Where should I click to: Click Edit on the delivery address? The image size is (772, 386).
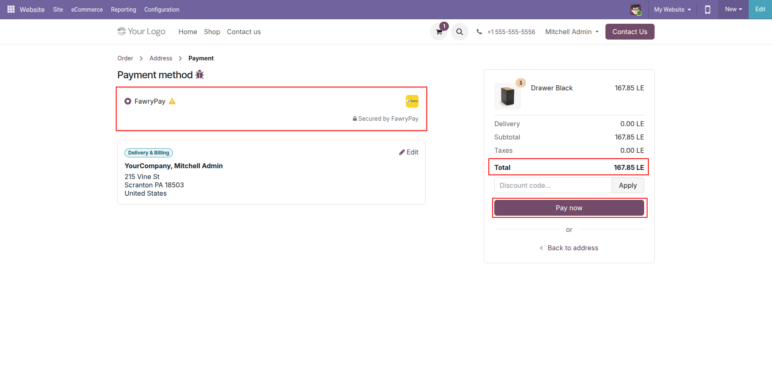[408, 152]
